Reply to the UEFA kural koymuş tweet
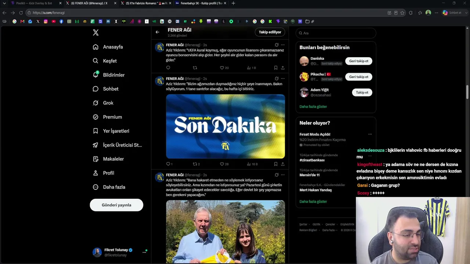 [168, 68]
